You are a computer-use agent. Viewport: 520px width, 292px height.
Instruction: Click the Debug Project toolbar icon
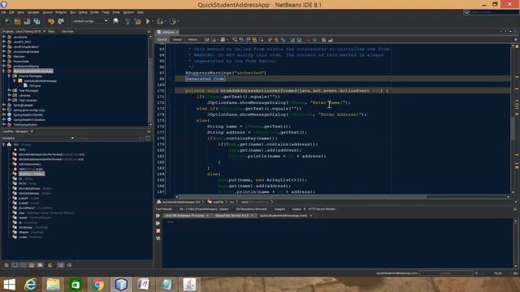160,22
